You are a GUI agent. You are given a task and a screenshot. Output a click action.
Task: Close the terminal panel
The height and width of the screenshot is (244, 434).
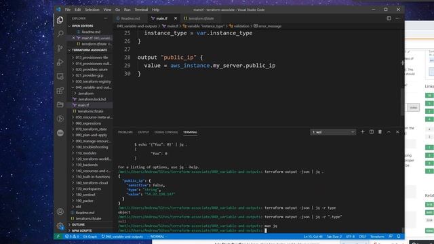pyautogui.click(x=397, y=132)
